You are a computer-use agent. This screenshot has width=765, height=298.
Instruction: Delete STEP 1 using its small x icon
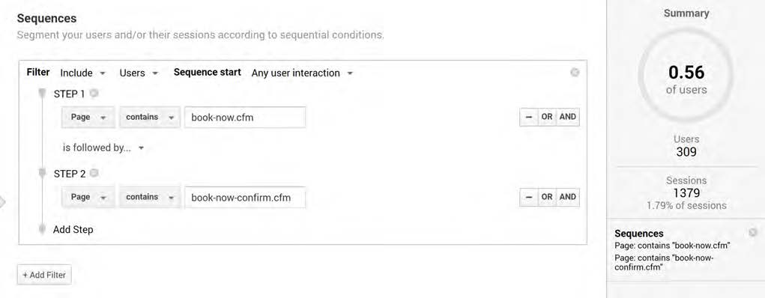click(x=94, y=93)
